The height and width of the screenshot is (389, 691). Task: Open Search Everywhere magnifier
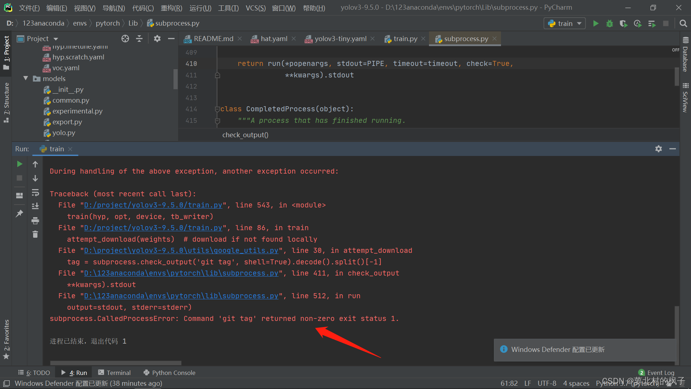coord(683,23)
